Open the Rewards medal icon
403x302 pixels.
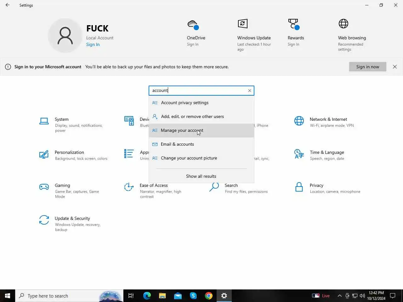point(293,24)
